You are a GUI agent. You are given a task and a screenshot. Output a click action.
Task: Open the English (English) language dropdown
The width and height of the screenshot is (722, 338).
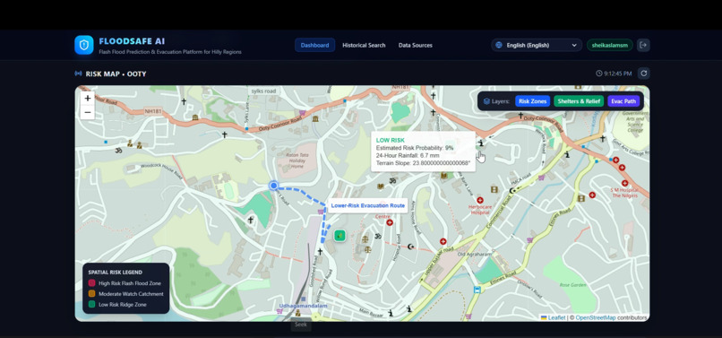coord(537,45)
